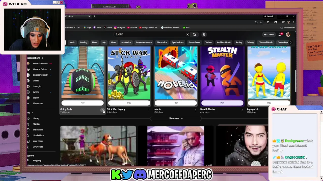This screenshot has height=181, width=323.
Task: Open Playlists in sidebar
Action: point(37,124)
